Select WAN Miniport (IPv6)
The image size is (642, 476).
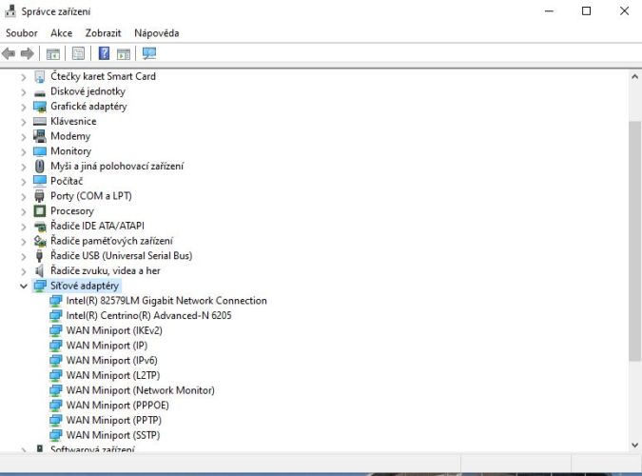coord(112,361)
